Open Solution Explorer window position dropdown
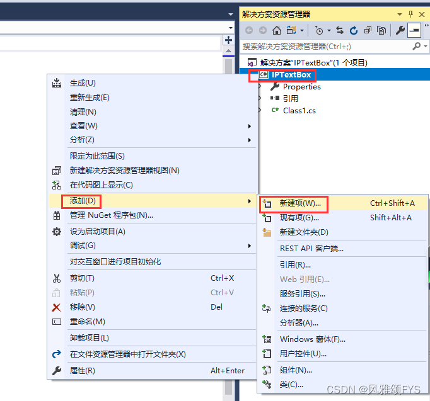Image resolution: width=430 pixels, height=401 pixels. click(400, 14)
